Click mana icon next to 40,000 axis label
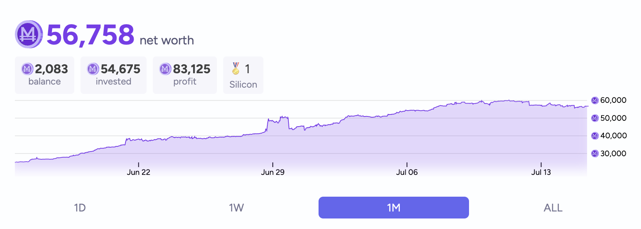This screenshot has height=229, width=641. coord(595,136)
